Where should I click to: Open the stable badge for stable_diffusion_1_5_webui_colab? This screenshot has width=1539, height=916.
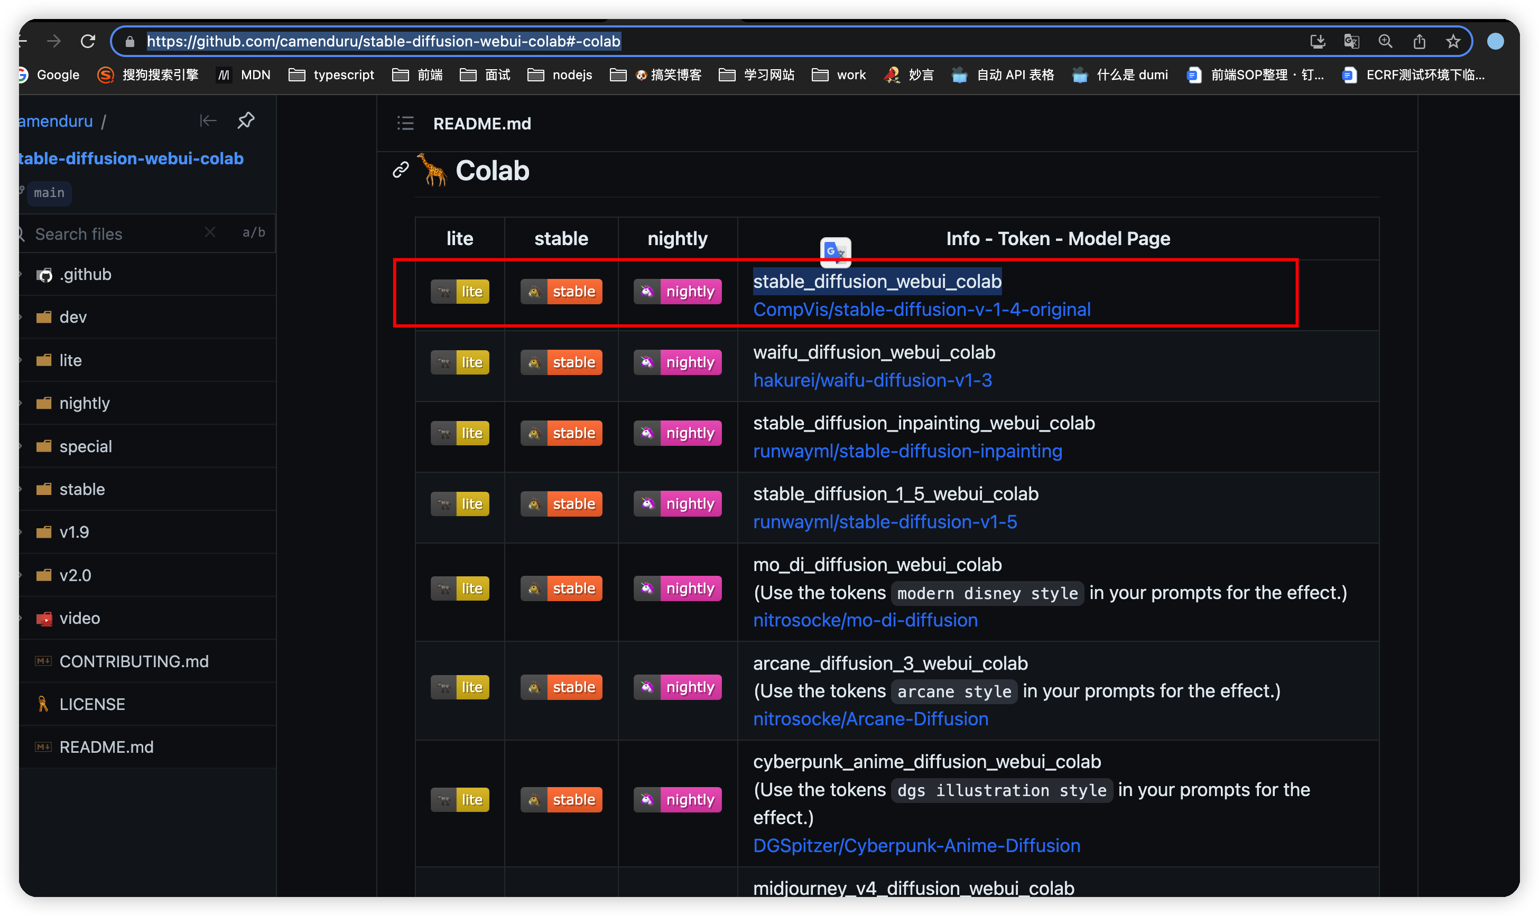[561, 504]
